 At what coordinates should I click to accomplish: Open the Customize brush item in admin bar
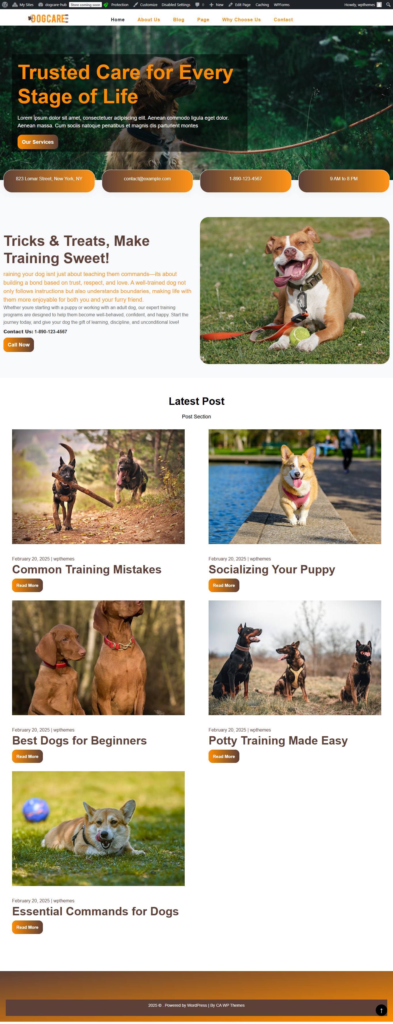coord(145,5)
